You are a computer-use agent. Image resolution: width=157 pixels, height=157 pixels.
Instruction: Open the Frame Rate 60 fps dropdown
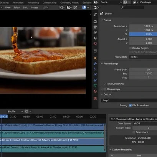(143, 57)
